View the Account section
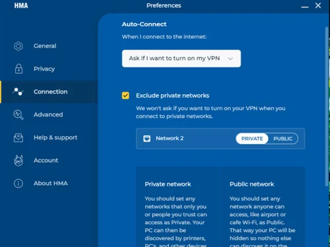The height and width of the screenshot is (247, 330). (x=49, y=161)
